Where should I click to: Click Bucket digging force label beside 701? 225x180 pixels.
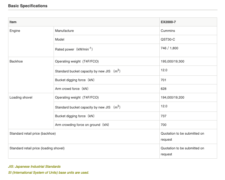[75, 80]
